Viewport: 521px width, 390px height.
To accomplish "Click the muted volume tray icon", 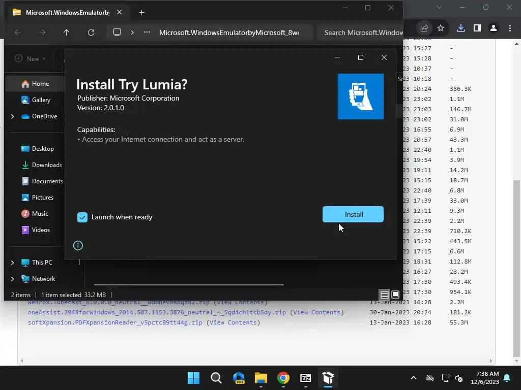I will pos(459,378).
